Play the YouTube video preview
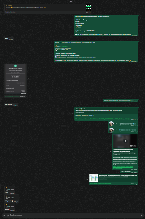The width and height of the screenshot is (145, 219). click(125, 141)
